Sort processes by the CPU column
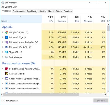Viewport: 110px width, 105px height. coord(48,19)
